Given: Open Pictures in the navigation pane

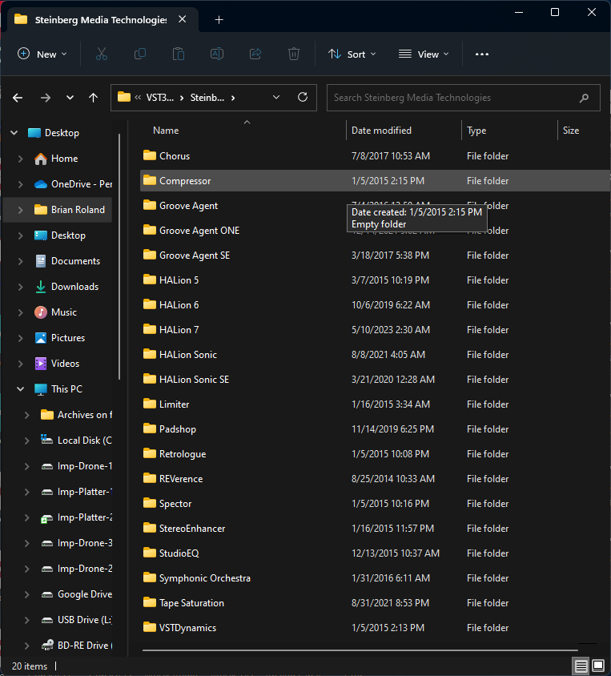Looking at the screenshot, I should click(x=59, y=338).
